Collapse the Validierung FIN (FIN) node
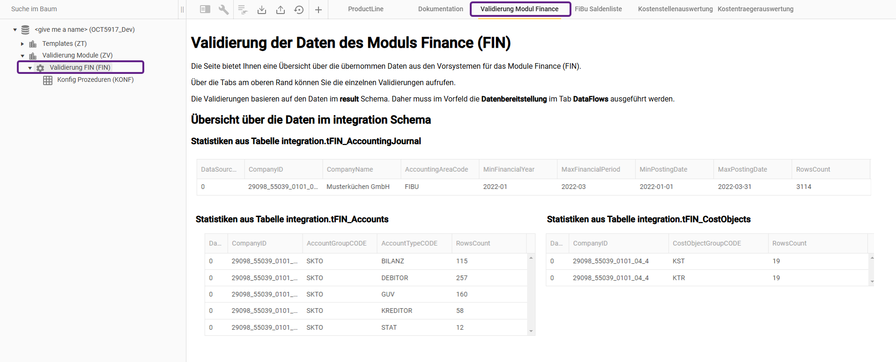 pyautogui.click(x=30, y=68)
